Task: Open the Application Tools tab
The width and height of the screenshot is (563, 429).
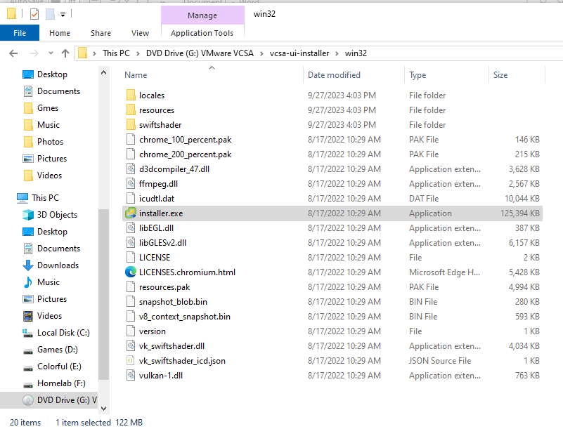Action: [202, 33]
